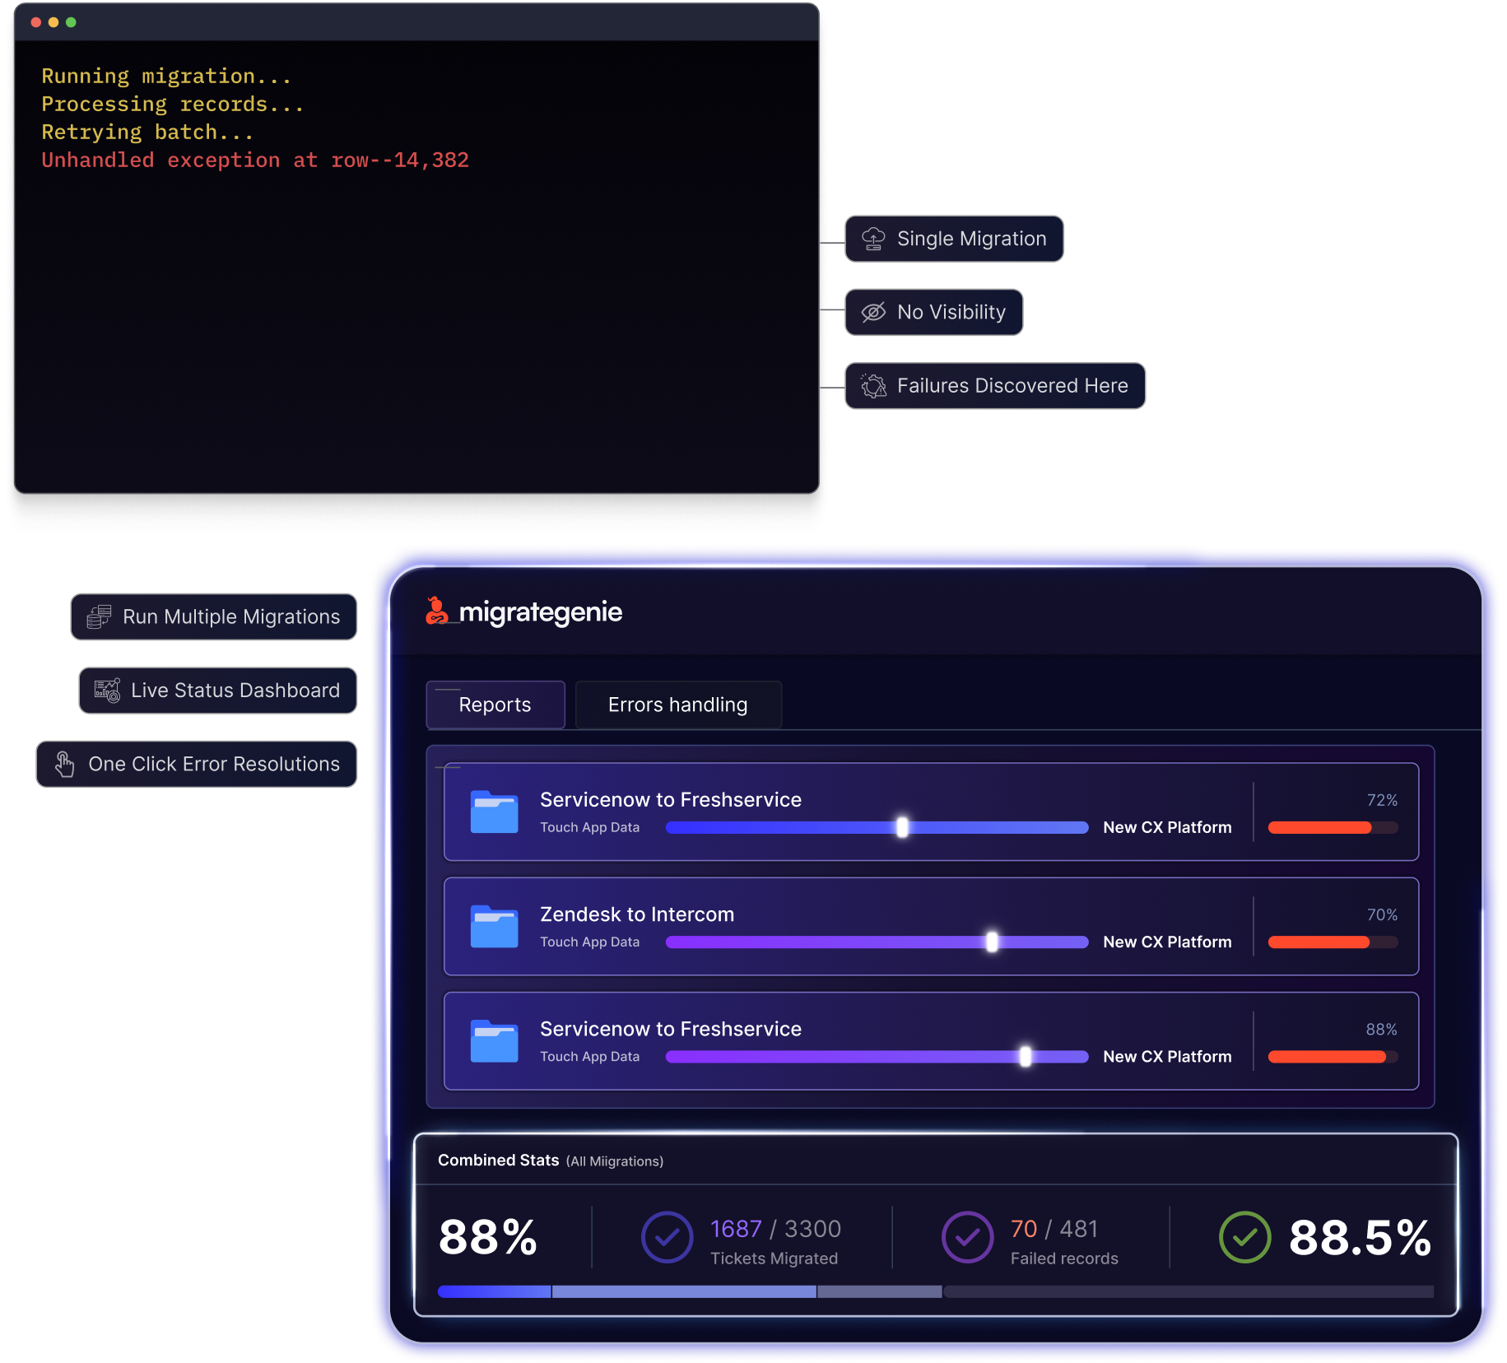Click the No Visibility label button

click(933, 312)
